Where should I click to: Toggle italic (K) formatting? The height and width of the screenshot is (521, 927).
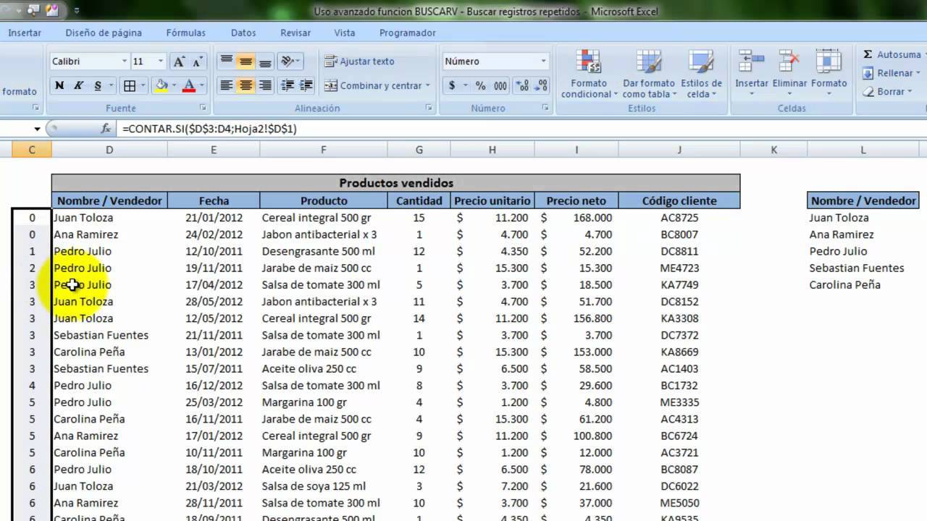point(78,85)
